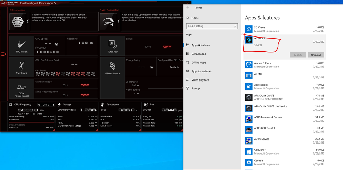Click the greyed Modify button

(x=298, y=55)
